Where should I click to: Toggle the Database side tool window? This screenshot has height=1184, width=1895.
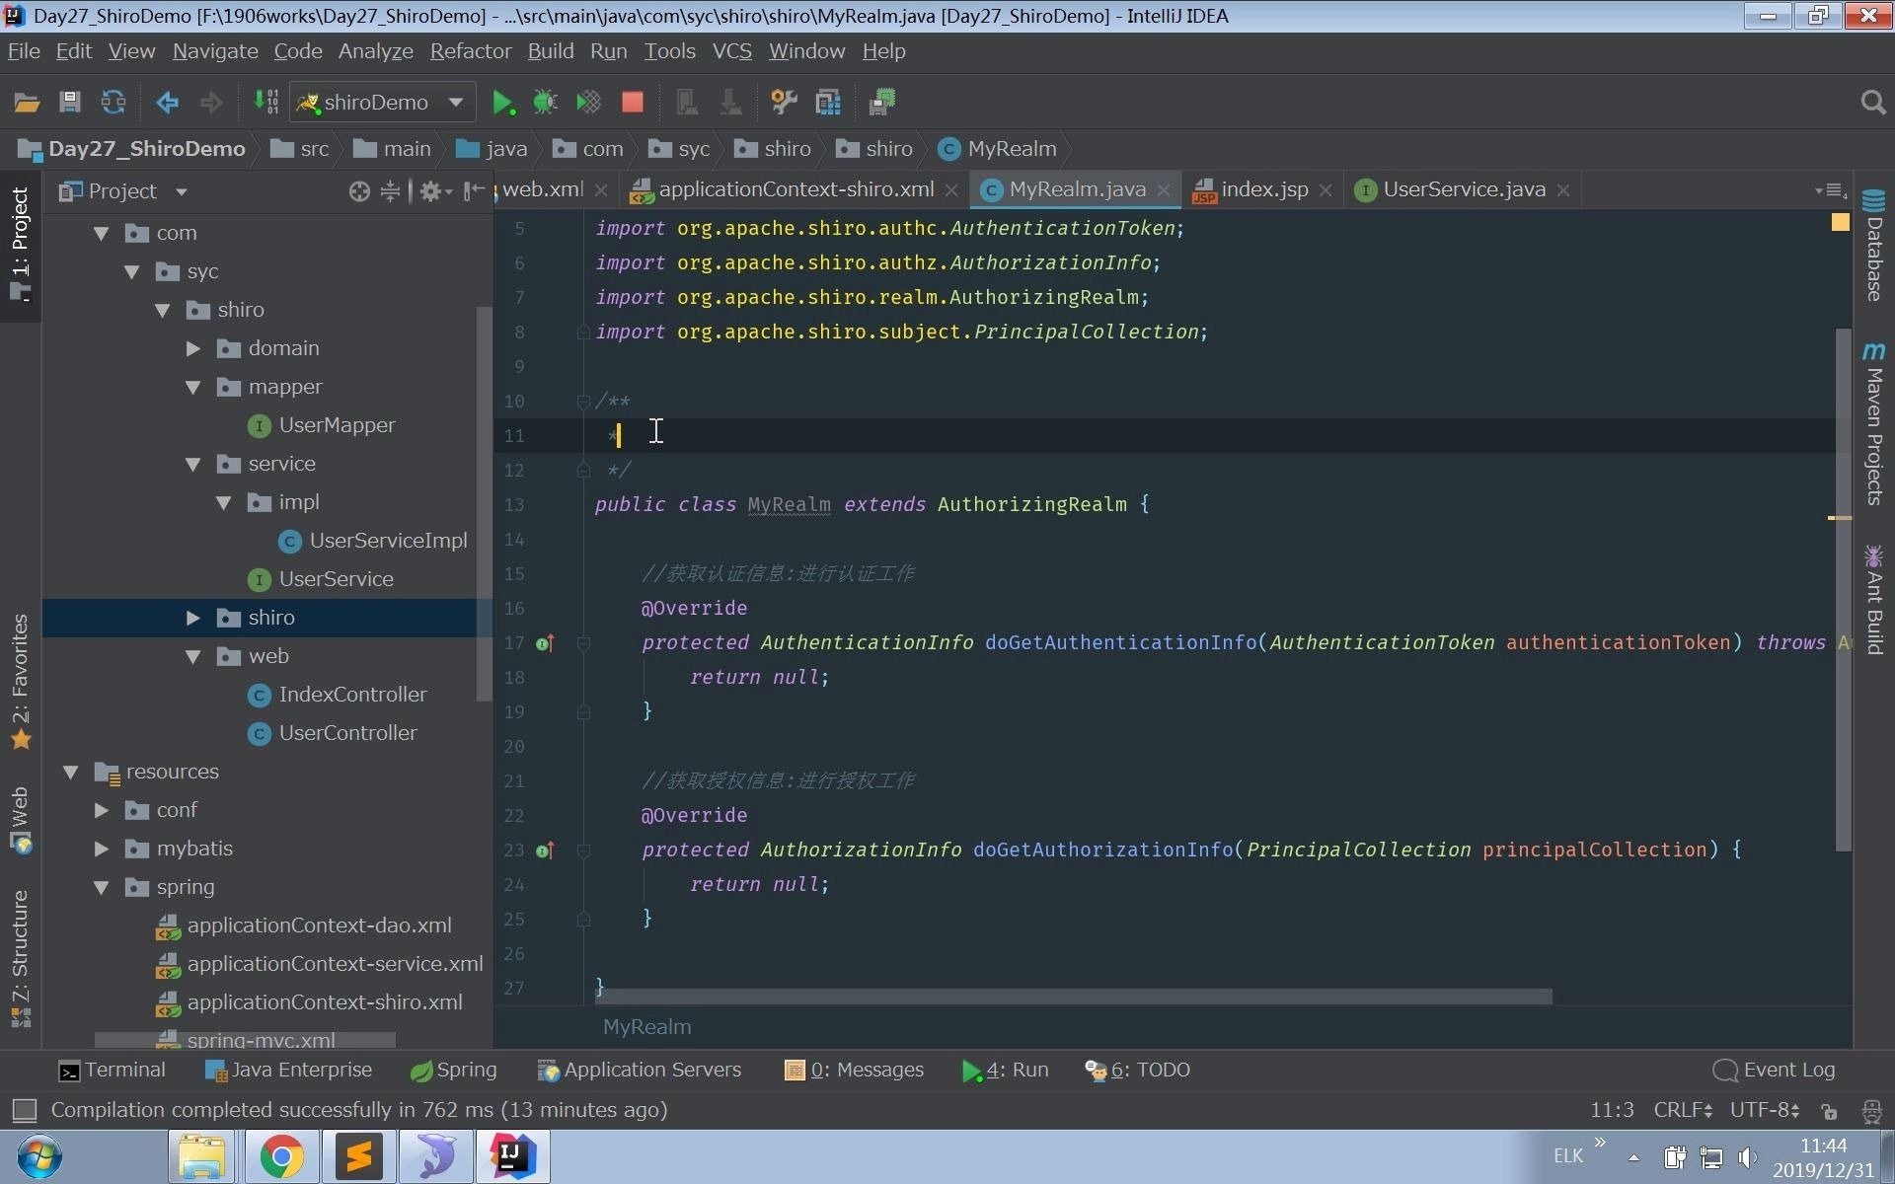point(1874,247)
